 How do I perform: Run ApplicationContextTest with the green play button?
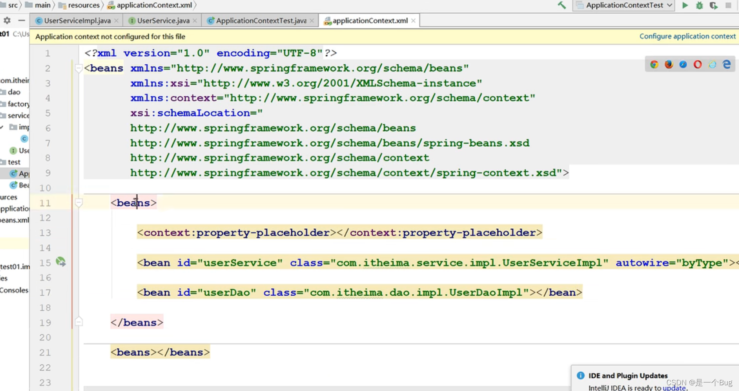tap(685, 5)
